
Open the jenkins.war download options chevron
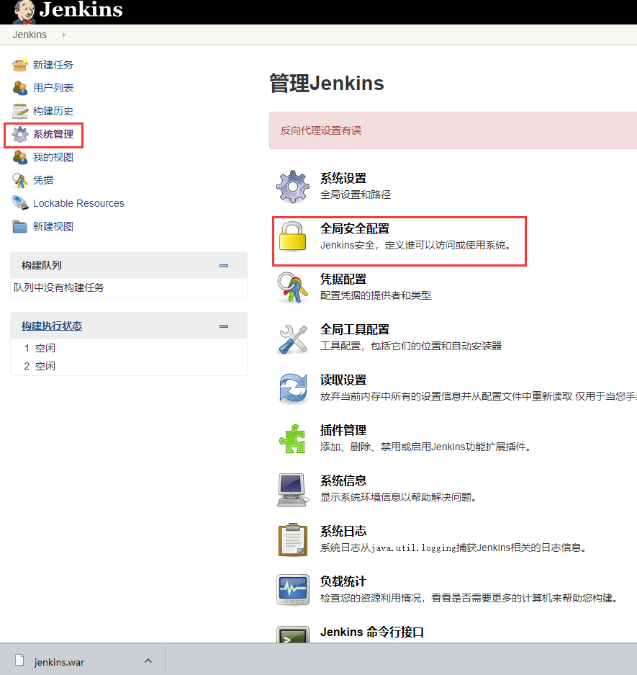tap(148, 661)
